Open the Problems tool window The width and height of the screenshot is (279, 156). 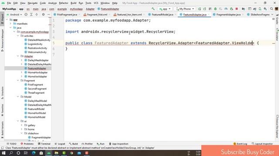coord(27,144)
